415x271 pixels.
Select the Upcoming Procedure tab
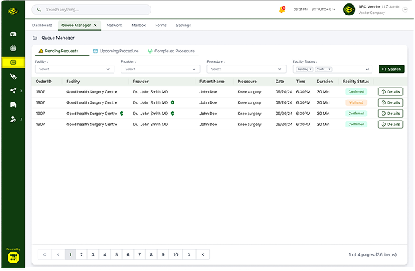(x=116, y=51)
